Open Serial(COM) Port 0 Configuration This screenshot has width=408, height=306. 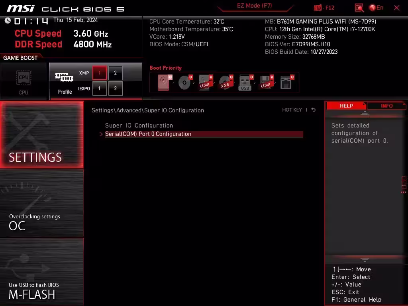[204, 134]
